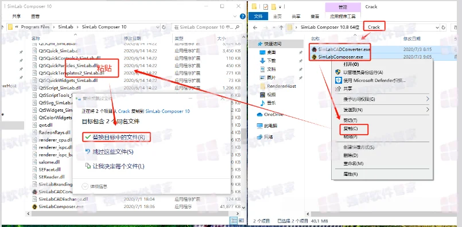Click the 文档 documents icon in sidebar
The width and height of the screenshot is (462, 227).
coord(263,69)
